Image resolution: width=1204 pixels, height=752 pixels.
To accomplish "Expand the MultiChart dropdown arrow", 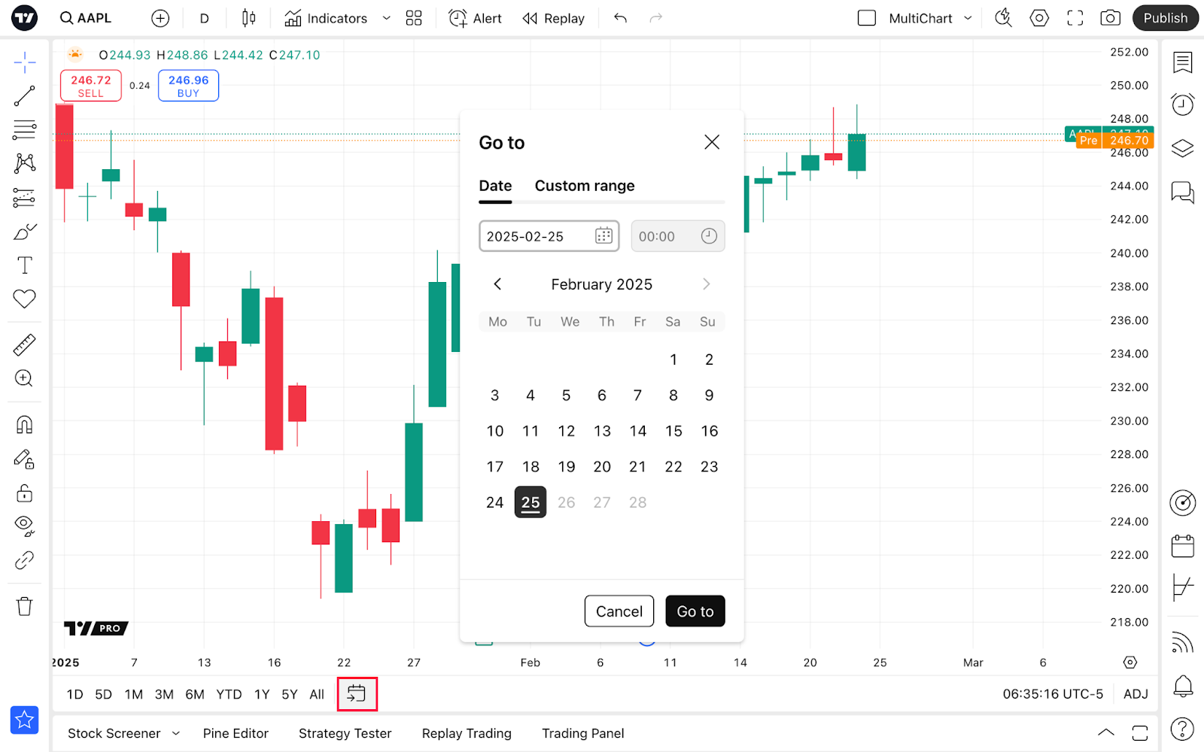I will point(968,18).
